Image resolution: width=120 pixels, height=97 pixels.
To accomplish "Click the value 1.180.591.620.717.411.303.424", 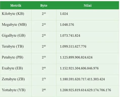I will tap(82, 79).
